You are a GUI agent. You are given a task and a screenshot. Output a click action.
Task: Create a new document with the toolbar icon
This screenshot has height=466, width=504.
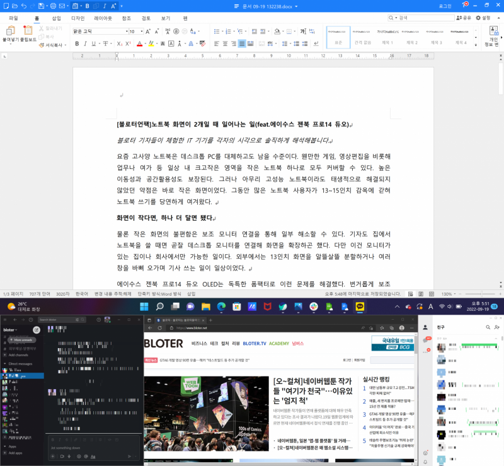6,6
